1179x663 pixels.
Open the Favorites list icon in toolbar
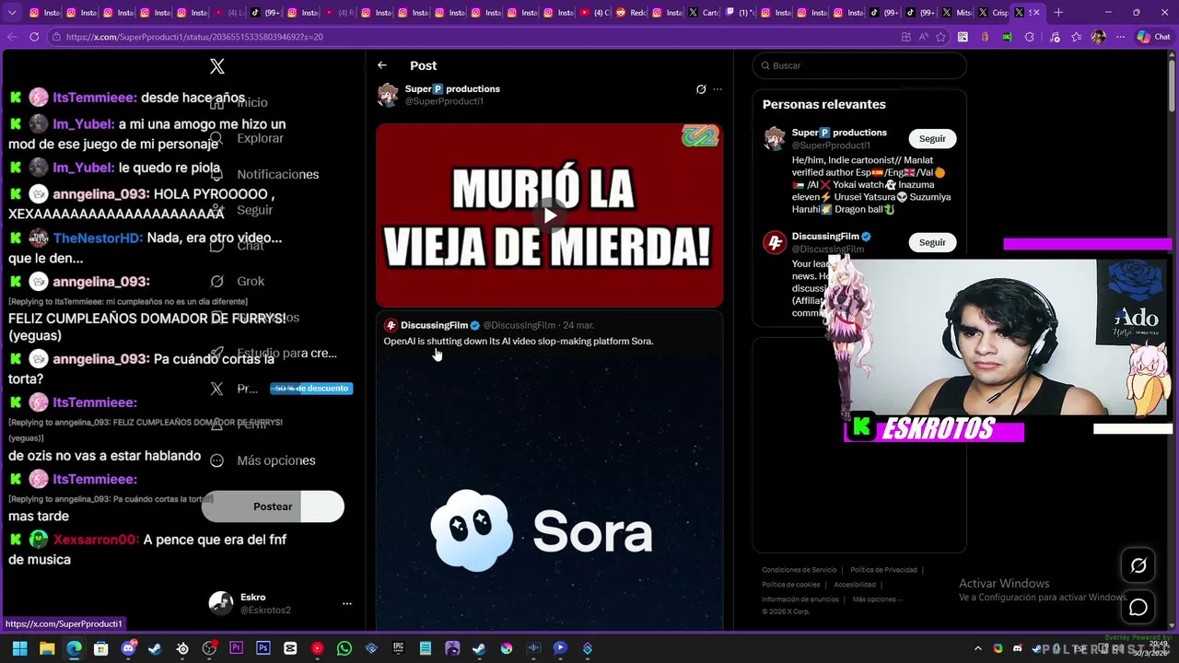[1075, 37]
